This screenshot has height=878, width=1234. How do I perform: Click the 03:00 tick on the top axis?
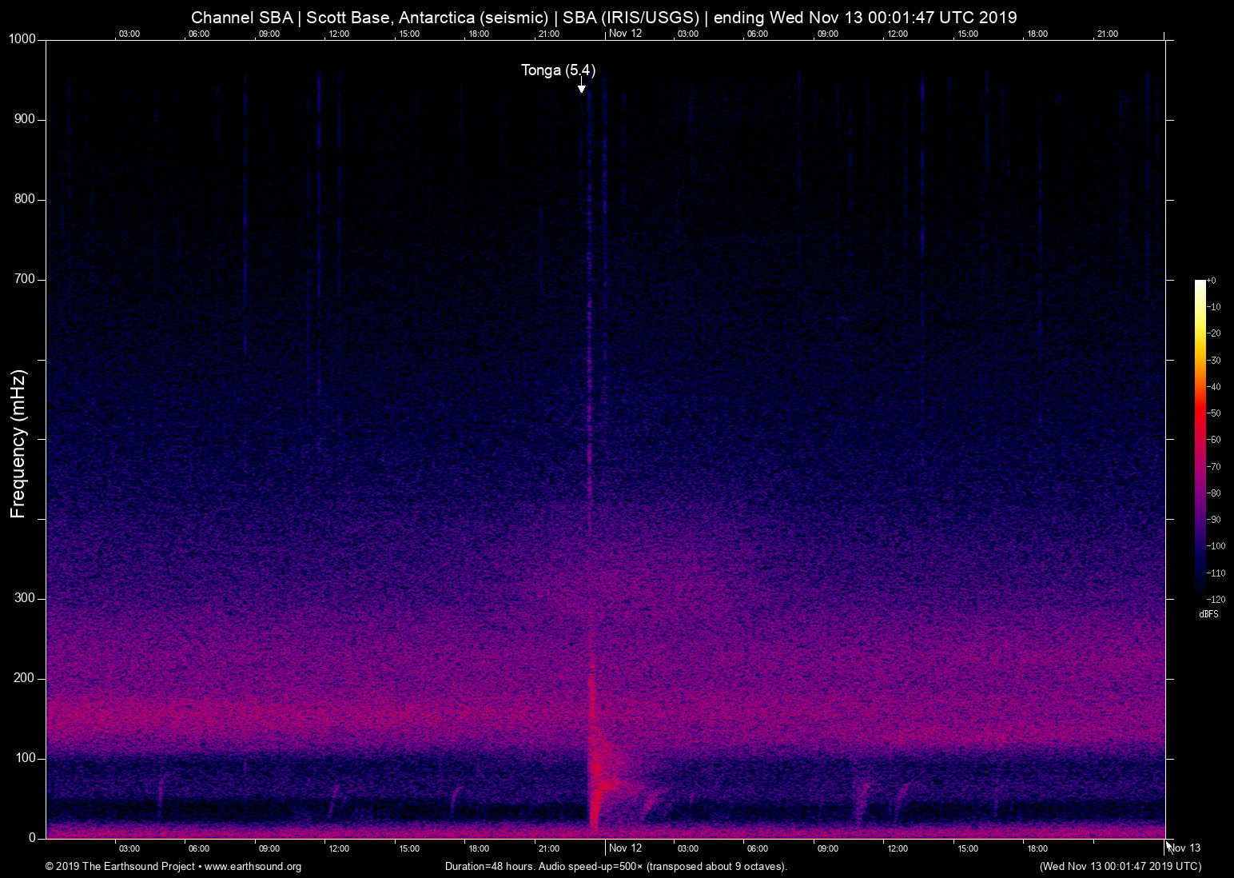(x=129, y=34)
